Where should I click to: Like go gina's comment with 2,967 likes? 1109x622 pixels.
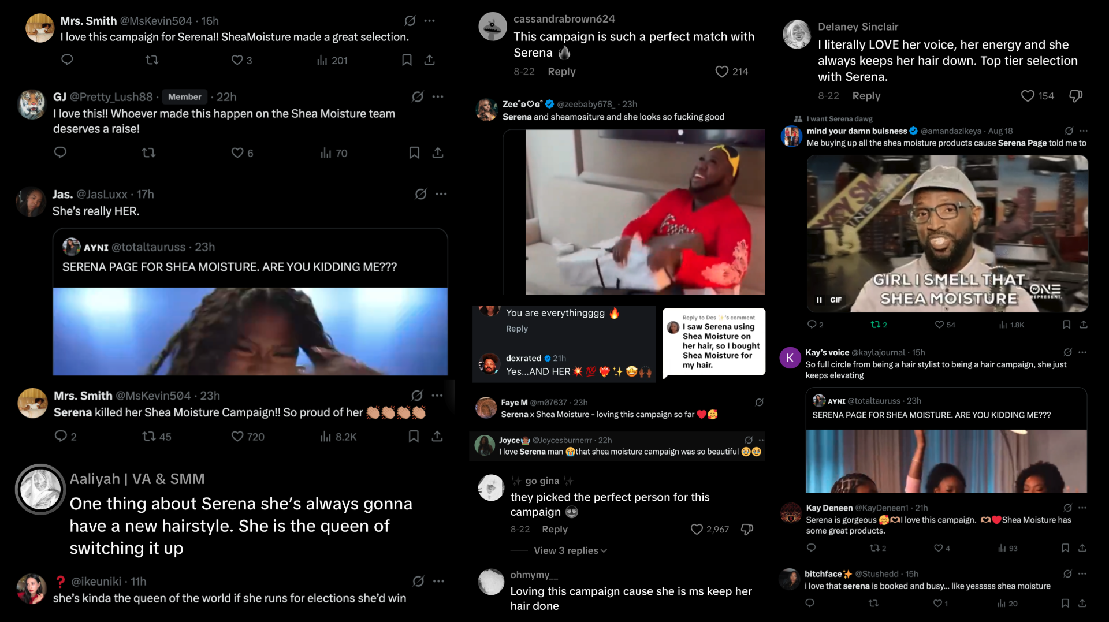pos(697,530)
